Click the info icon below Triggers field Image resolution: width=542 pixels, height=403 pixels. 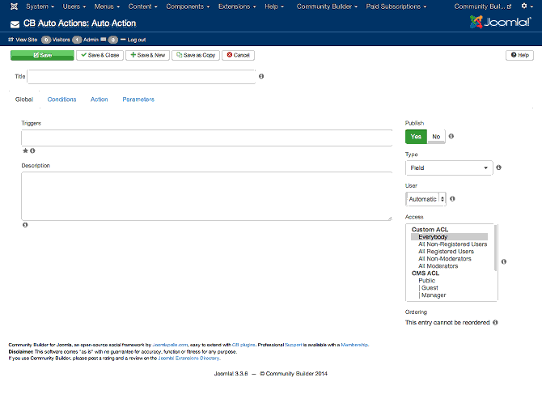pyautogui.click(x=32, y=151)
